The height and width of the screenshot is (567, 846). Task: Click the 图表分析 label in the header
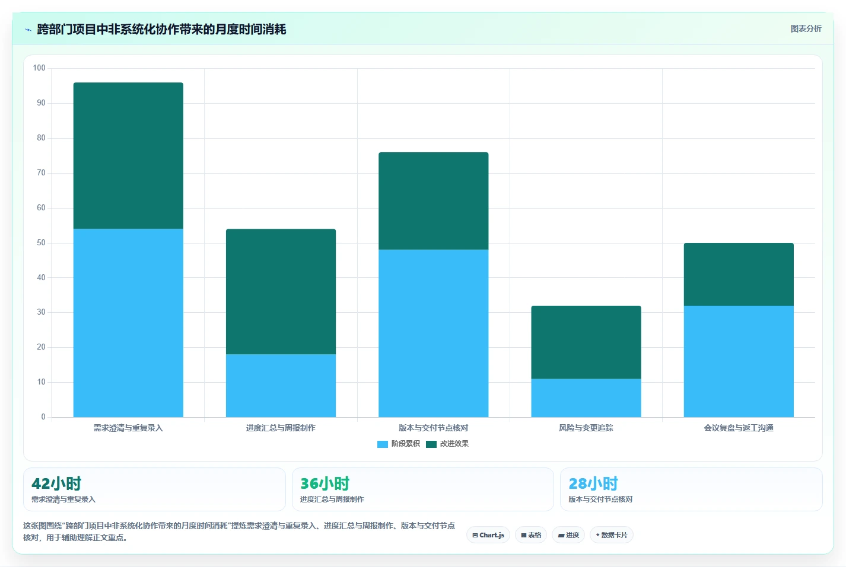click(806, 28)
